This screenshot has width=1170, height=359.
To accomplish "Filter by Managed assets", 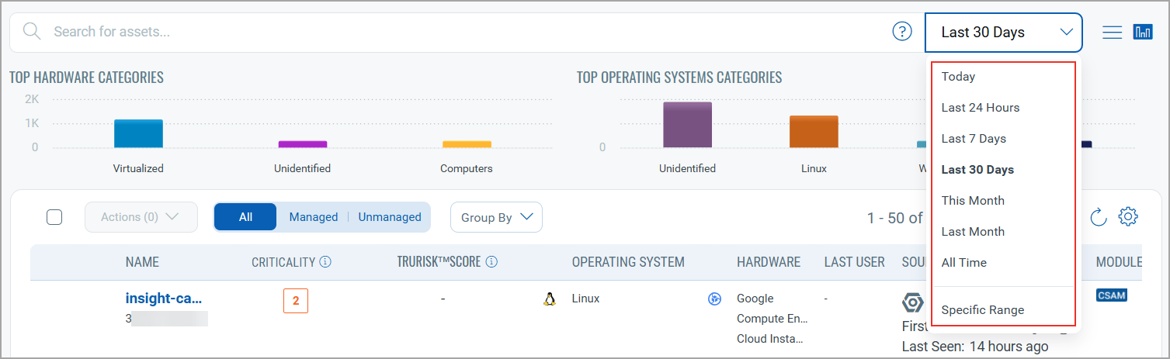I will pyautogui.click(x=313, y=217).
